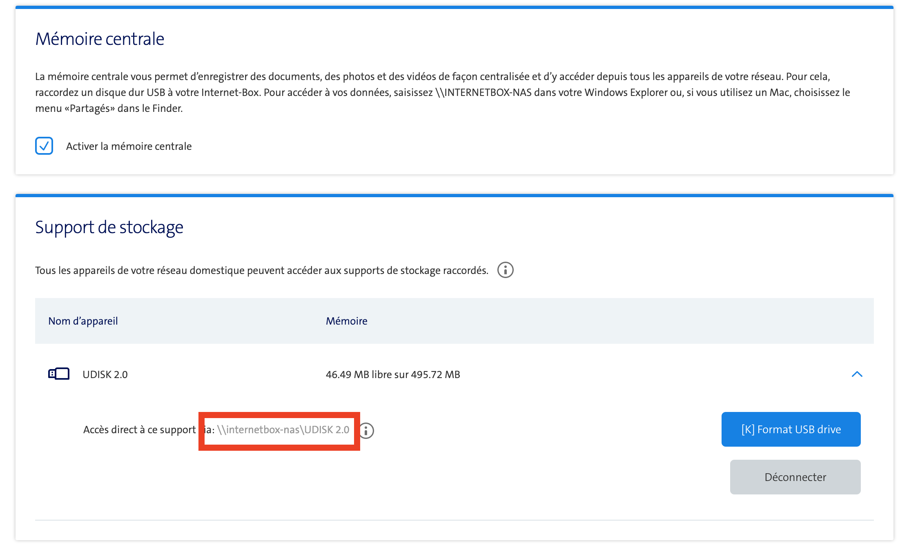This screenshot has width=909, height=552.
Task: Click \\INTERNETBOX-NAS in the description paragraph
Action: tap(483, 92)
